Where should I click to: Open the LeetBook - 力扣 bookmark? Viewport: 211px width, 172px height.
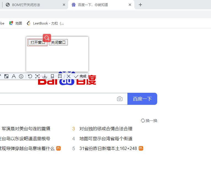tap(46, 23)
